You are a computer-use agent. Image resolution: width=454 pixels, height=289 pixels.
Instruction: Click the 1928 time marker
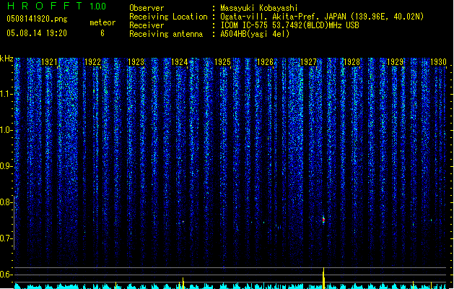(352, 62)
